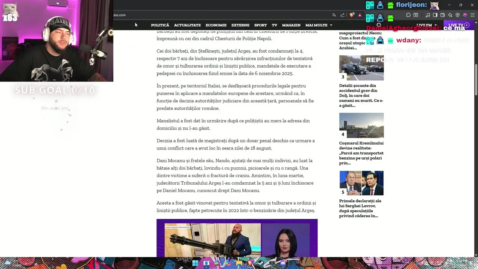
Task: Click the paragraph starting 'În prezent, pe teritoriul Italiei'
Action: [235, 97]
